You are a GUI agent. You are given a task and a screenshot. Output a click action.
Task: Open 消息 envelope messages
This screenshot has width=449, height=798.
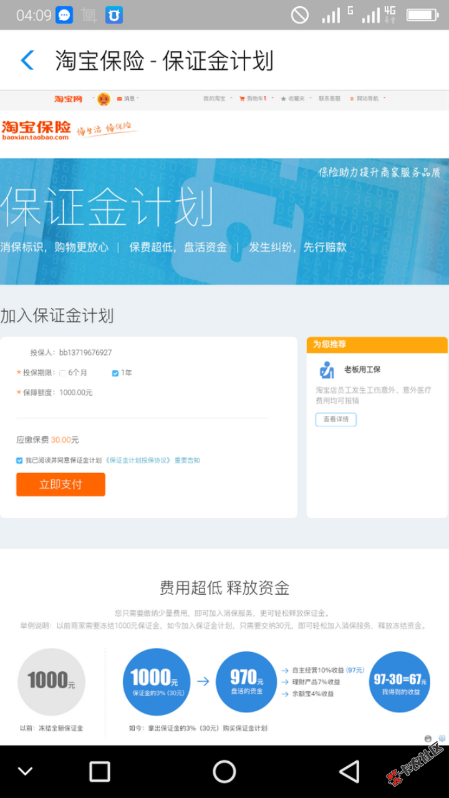point(125,99)
